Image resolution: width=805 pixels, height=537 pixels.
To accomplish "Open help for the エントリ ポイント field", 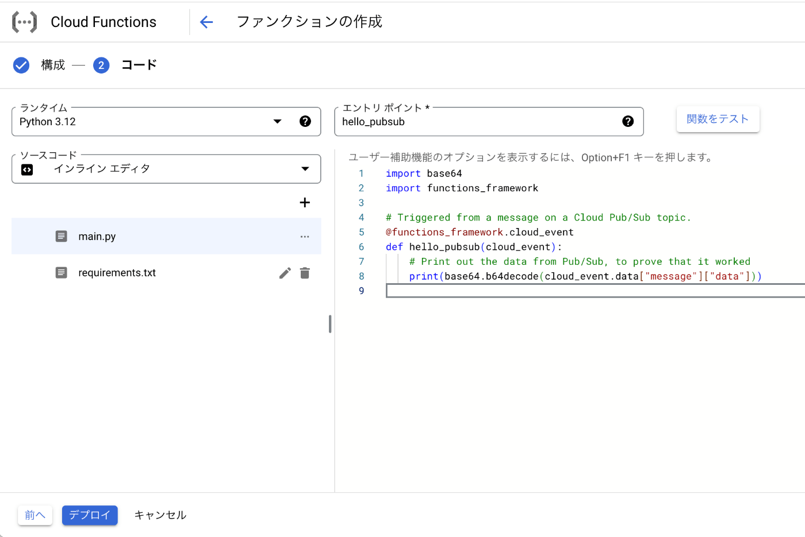I will (x=628, y=121).
